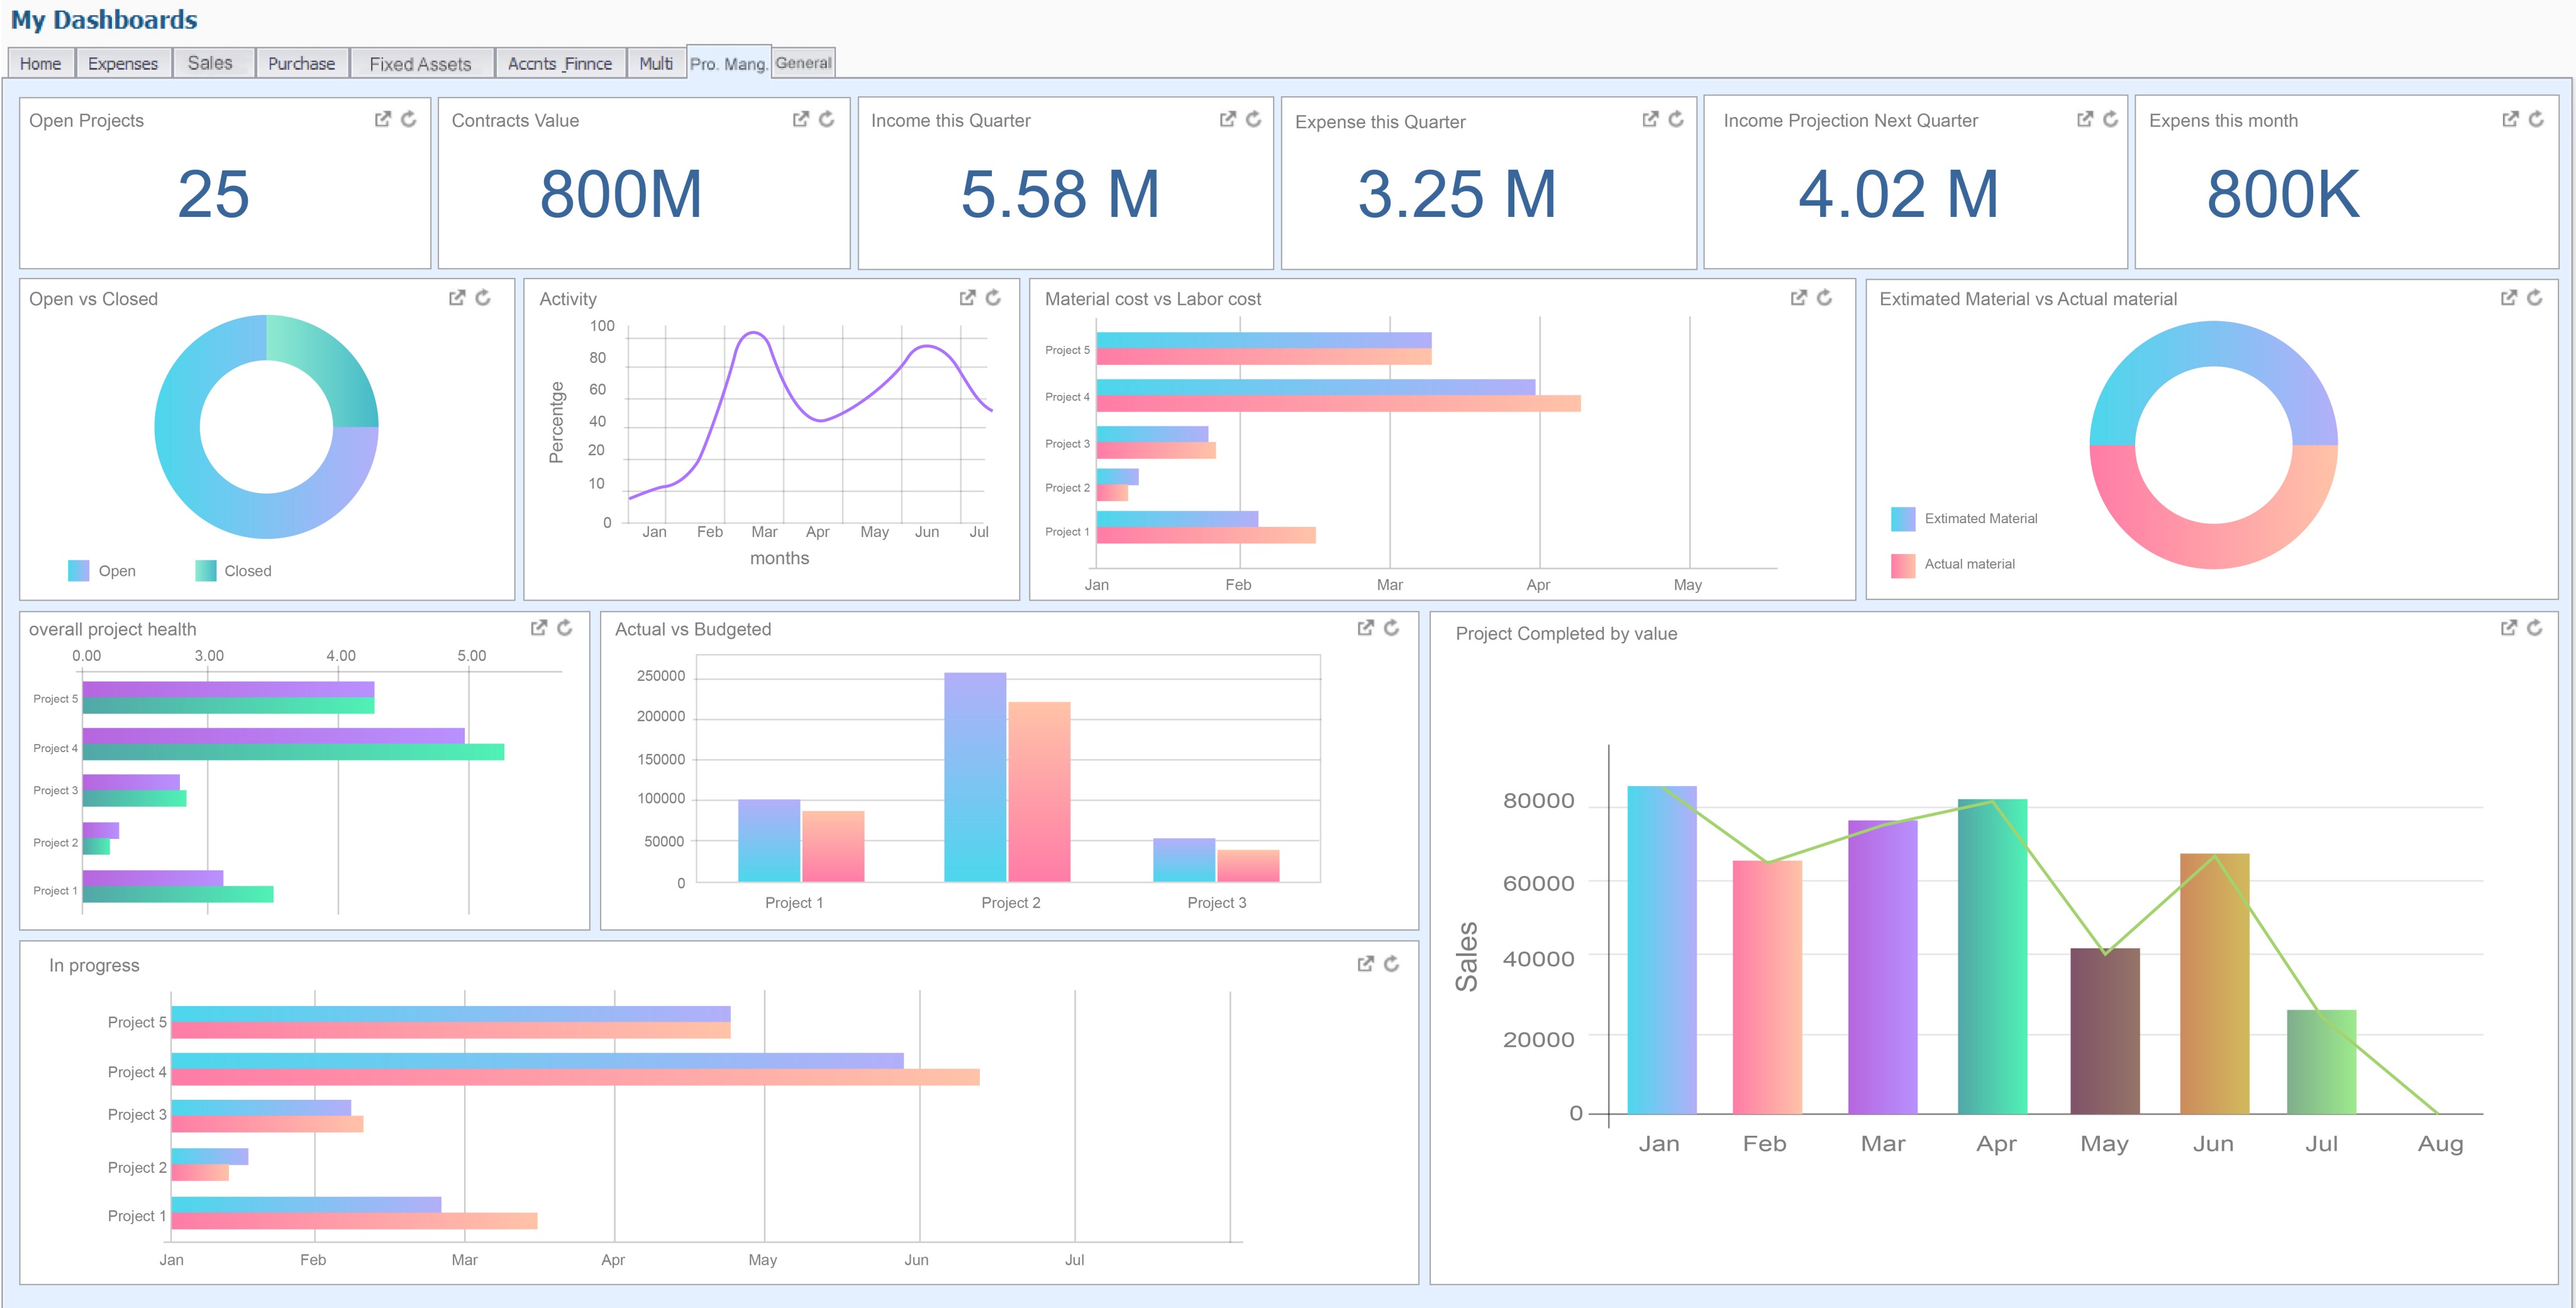The width and height of the screenshot is (2576, 1308).
Task: Go to the Sales tab
Action: coord(210,62)
